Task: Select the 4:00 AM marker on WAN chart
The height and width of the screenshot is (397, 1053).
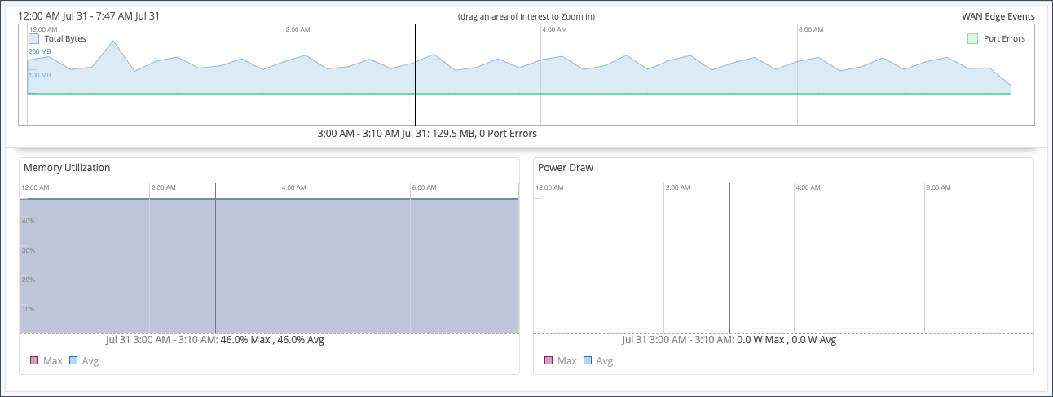Action: coord(554,29)
